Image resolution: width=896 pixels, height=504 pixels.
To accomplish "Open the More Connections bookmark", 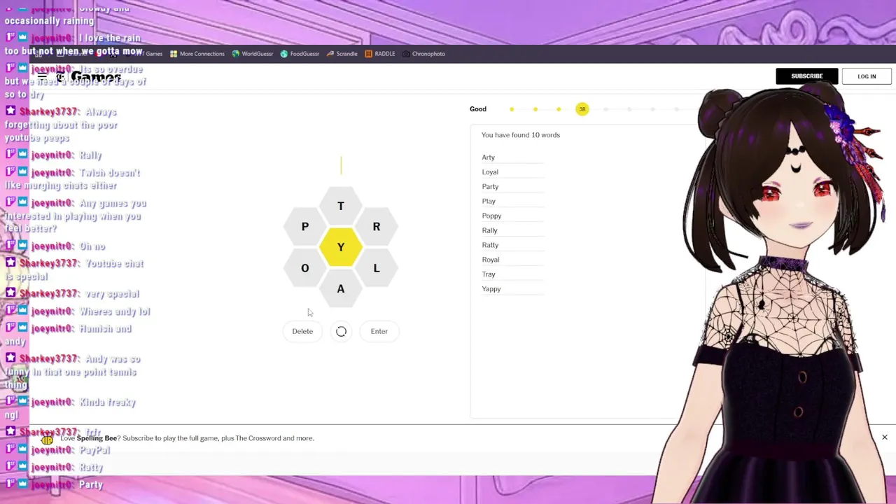I will (197, 54).
